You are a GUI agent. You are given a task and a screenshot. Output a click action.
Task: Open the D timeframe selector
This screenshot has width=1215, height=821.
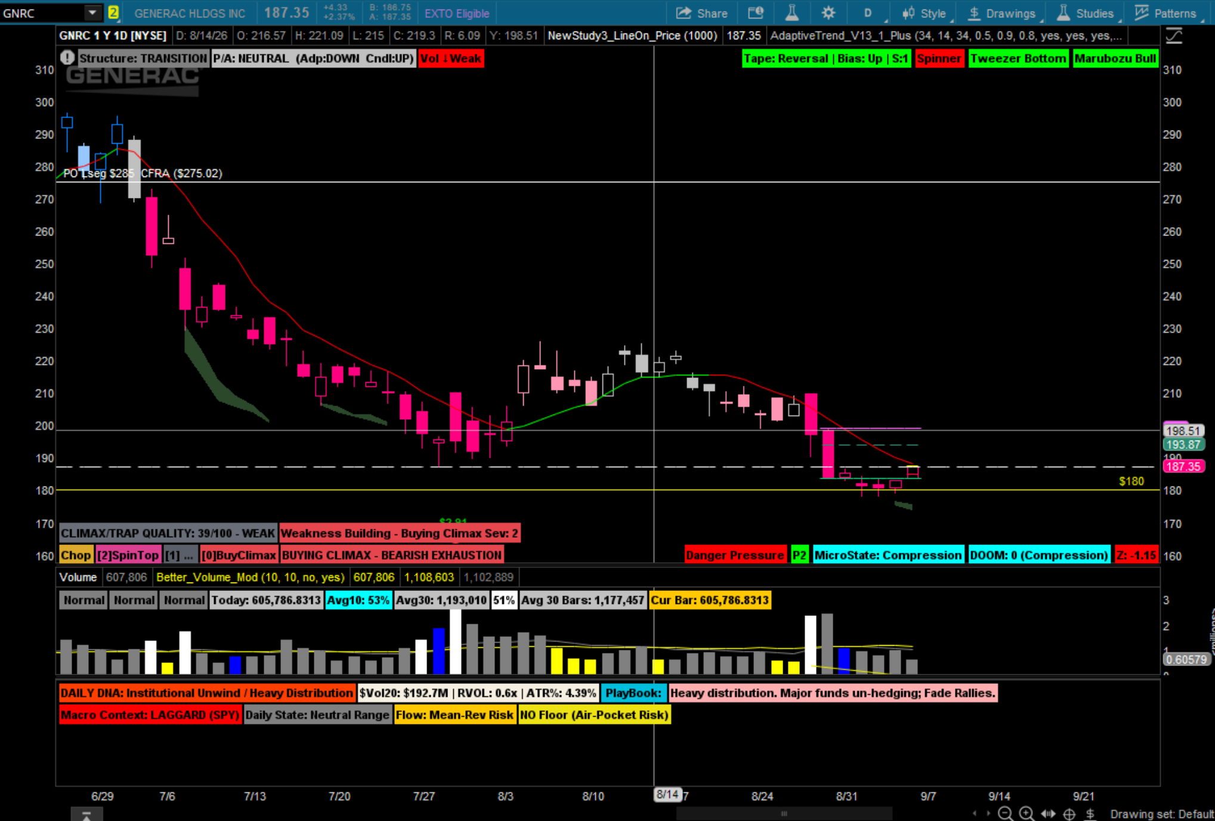tap(868, 13)
